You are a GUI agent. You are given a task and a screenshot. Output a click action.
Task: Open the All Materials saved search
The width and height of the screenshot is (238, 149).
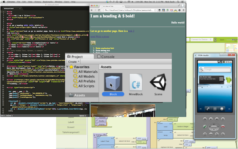coord(86,72)
